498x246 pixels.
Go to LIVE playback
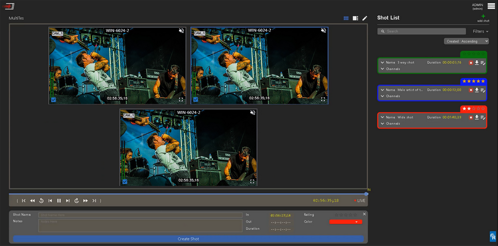point(360,200)
